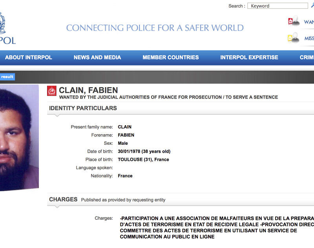Go to the Member Countries menu
314x248 pixels.
tap(171, 57)
